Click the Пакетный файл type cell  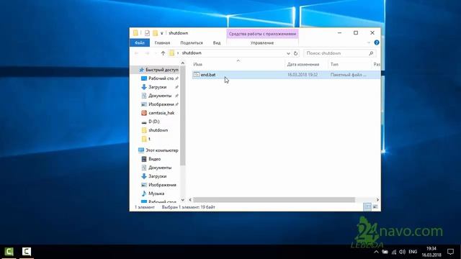[349, 75]
